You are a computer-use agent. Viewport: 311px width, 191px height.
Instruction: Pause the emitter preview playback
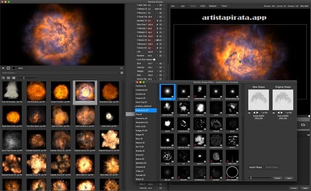3,68
